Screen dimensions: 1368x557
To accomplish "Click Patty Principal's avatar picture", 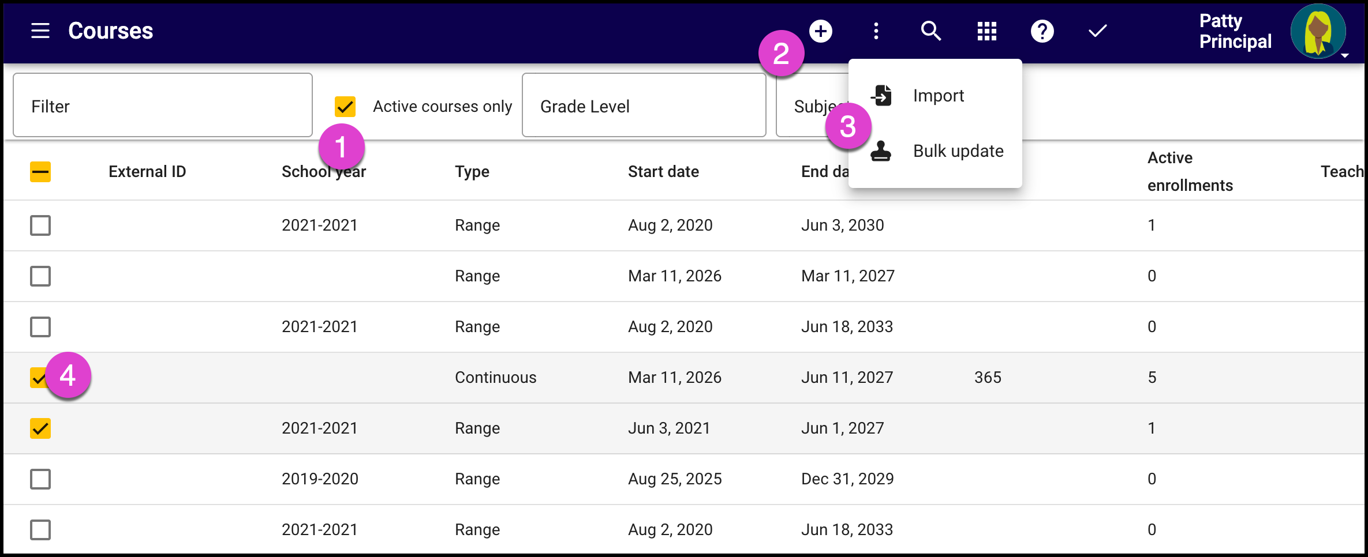I will click(x=1318, y=31).
